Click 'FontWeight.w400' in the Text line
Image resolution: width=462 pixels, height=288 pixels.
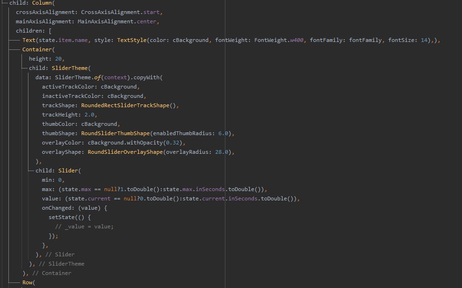(x=279, y=40)
